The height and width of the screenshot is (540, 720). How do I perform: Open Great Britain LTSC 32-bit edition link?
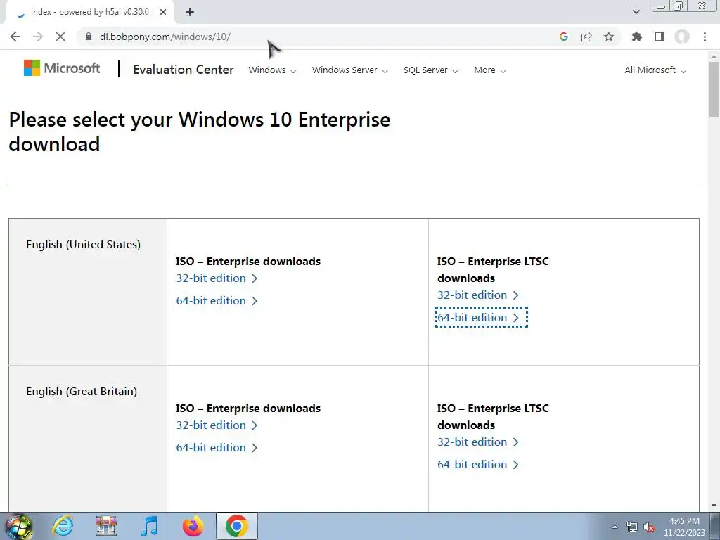[x=478, y=442]
